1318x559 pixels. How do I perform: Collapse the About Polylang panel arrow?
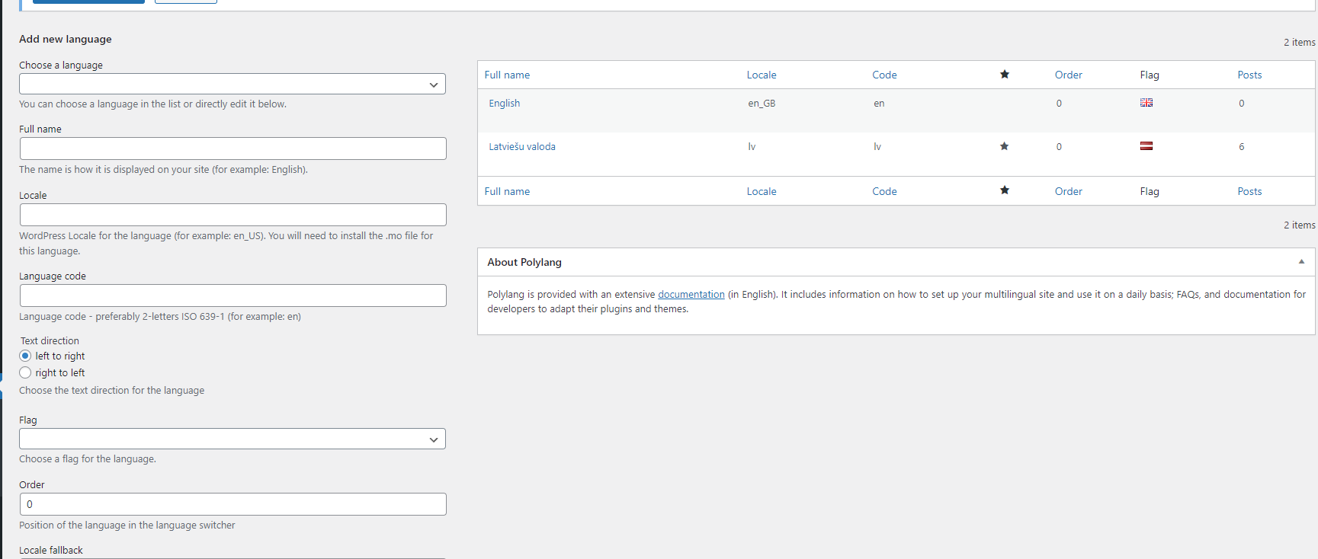pyautogui.click(x=1301, y=262)
